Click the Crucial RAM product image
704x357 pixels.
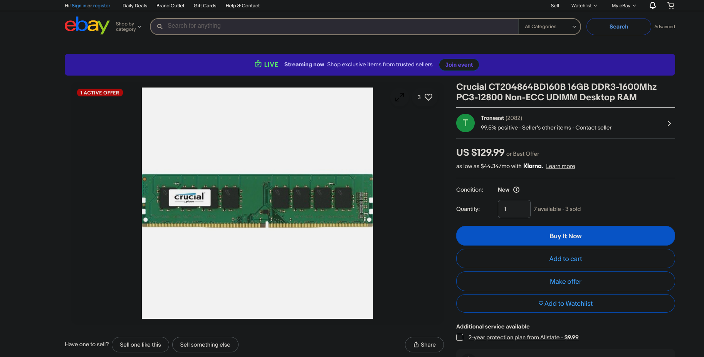pyautogui.click(x=257, y=203)
